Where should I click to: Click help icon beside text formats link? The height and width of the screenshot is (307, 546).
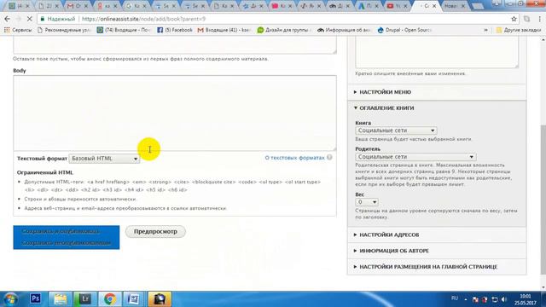(x=329, y=157)
